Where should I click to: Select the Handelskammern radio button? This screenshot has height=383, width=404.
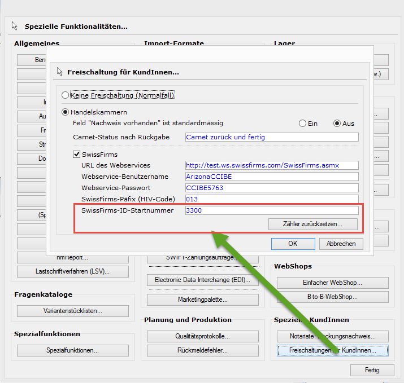[66, 112]
